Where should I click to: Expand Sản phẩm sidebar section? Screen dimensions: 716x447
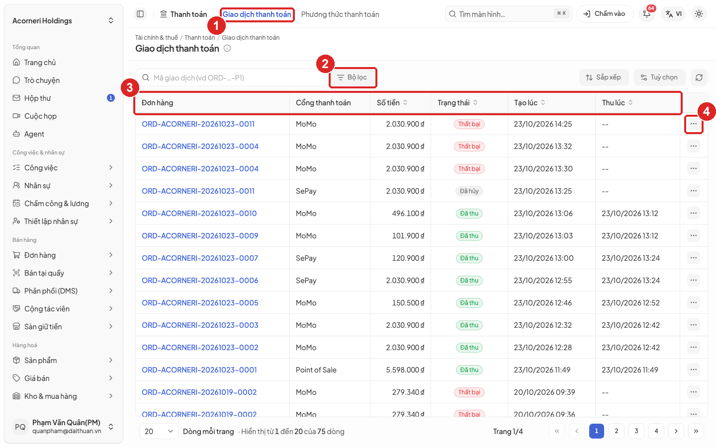click(x=64, y=361)
